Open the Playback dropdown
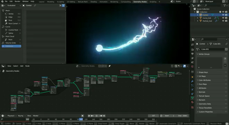Screen dimensions: 229x125 click(12, 116)
